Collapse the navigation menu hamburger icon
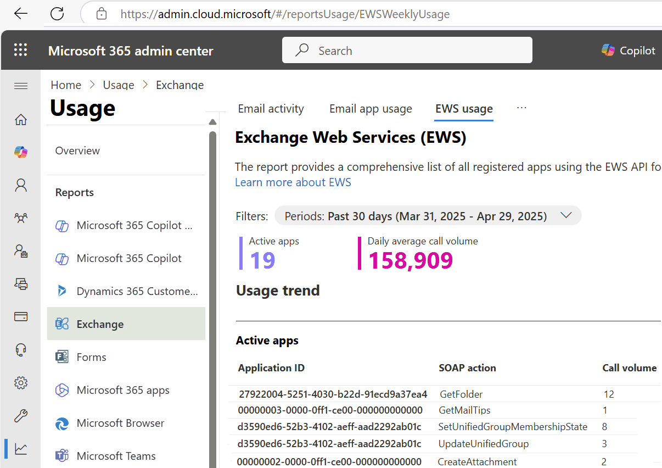Viewport: 662px width, 468px height. (x=21, y=86)
